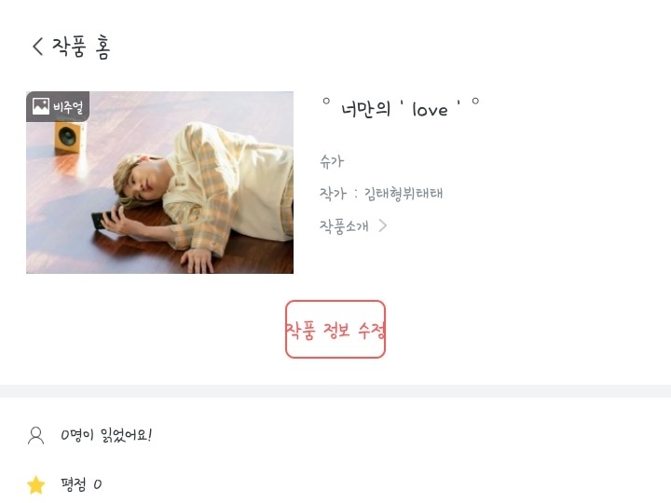Click the red 작품 정보 수정 button
Screen dimensions: 671x503
coord(335,330)
